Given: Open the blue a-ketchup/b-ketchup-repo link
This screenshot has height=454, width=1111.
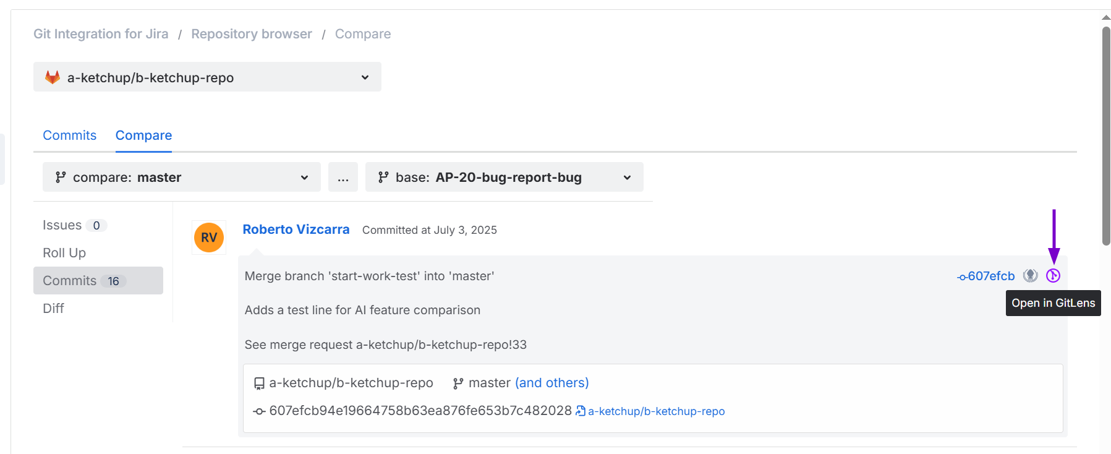Looking at the screenshot, I should coord(656,411).
